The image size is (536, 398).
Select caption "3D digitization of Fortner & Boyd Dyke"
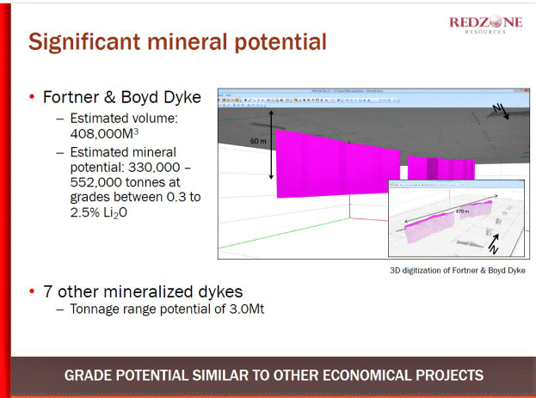point(458,271)
